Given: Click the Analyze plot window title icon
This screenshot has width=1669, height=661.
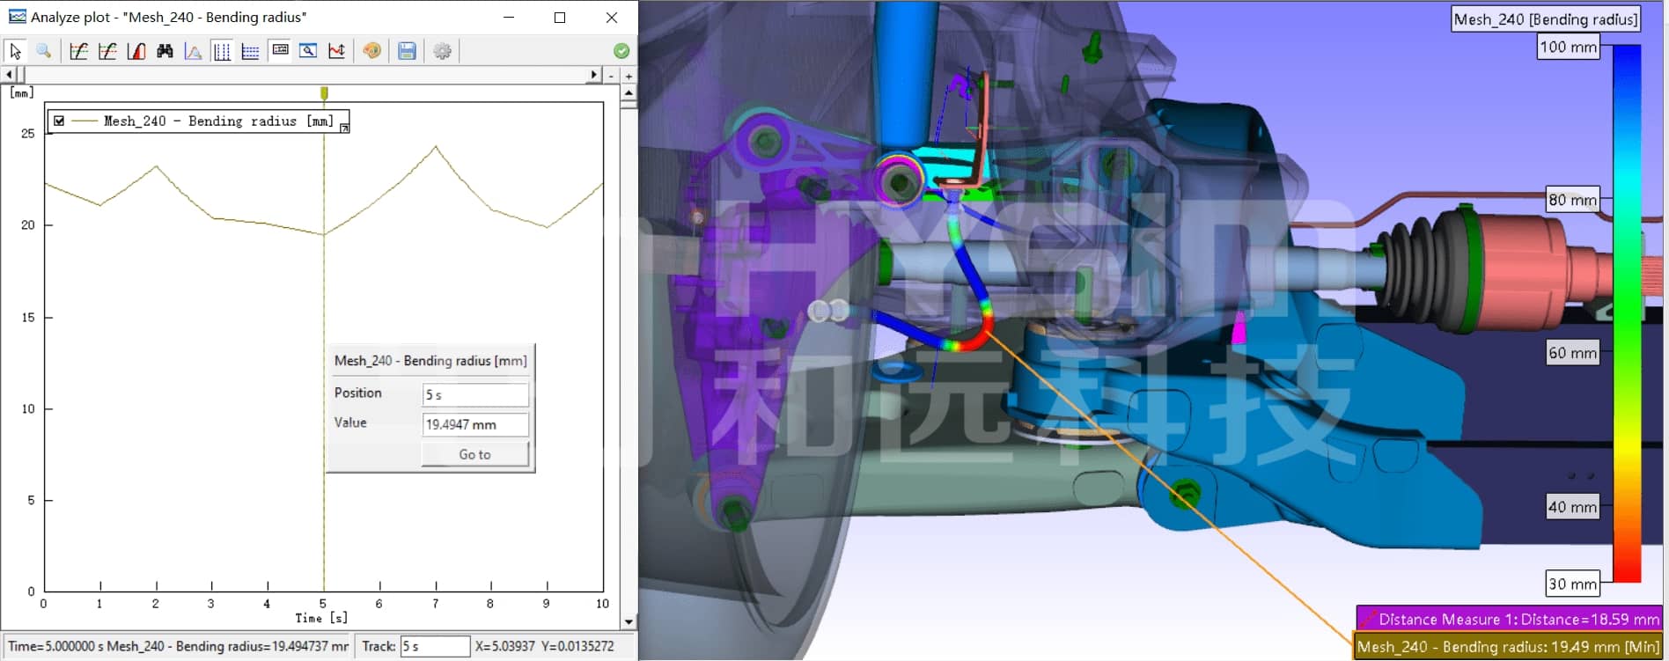Looking at the screenshot, I should click(17, 17).
